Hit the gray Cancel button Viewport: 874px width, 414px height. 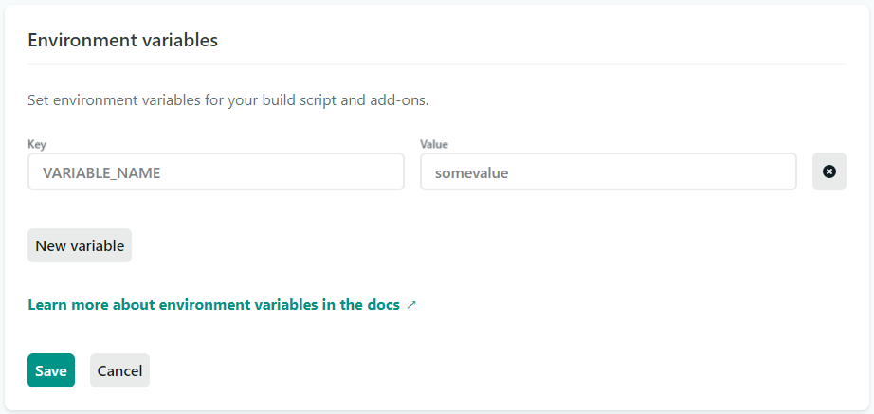coord(119,370)
